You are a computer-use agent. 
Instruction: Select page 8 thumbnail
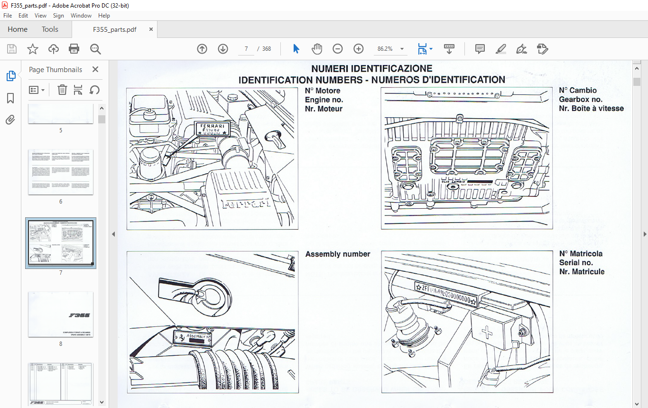(61, 314)
